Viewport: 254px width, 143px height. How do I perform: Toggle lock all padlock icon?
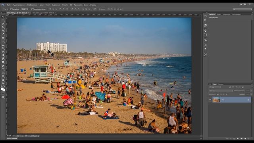[x=227, y=95]
